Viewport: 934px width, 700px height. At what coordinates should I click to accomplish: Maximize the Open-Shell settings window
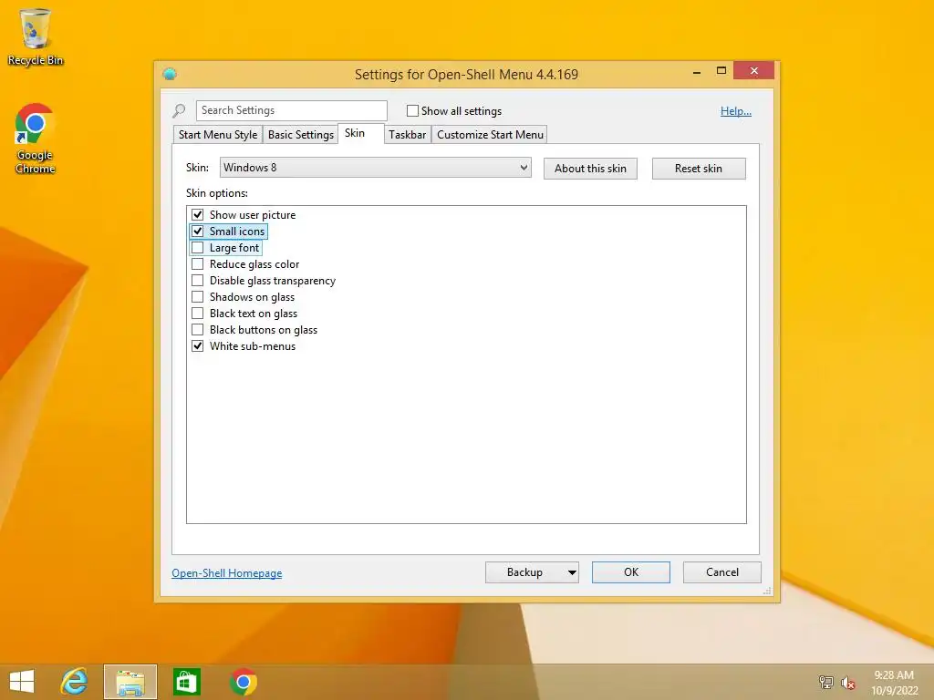[x=721, y=71]
